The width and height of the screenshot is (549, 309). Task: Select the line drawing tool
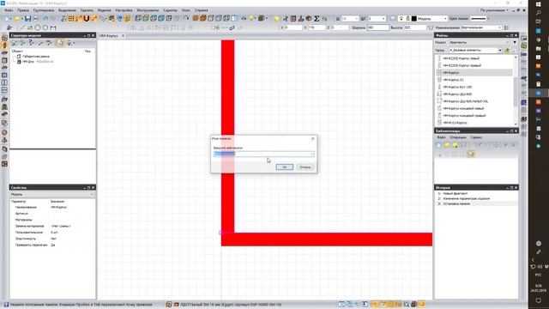22,27
